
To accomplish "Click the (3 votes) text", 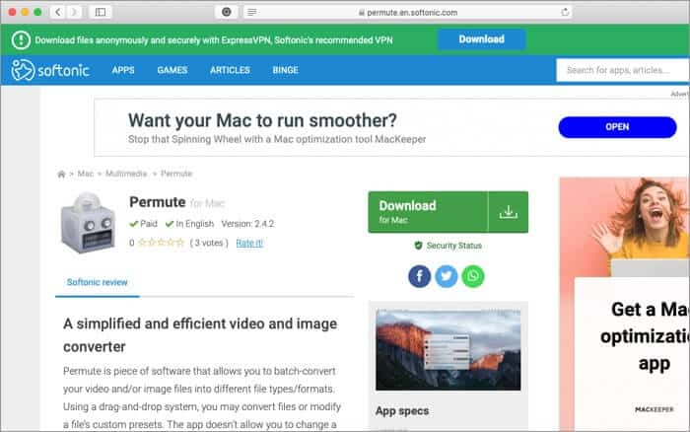I will tap(209, 243).
